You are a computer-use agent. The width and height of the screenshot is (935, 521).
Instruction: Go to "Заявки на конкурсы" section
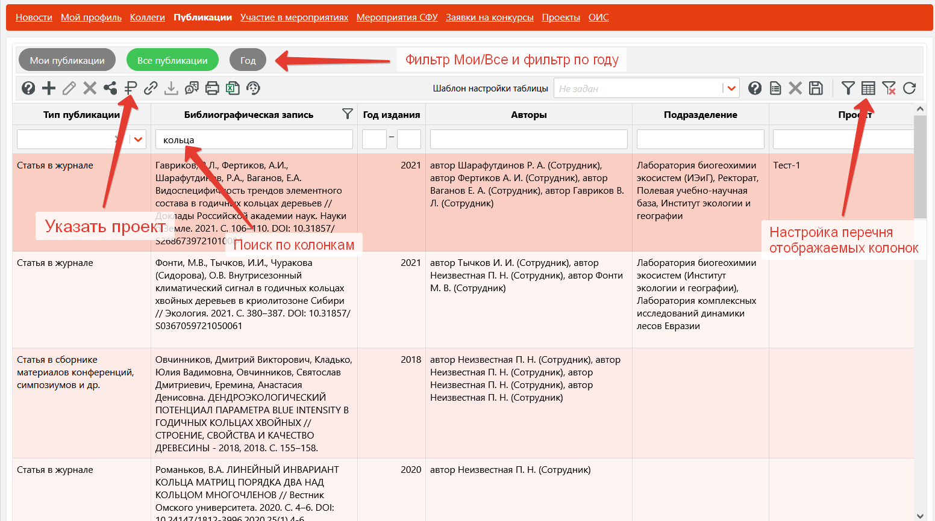coord(489,17)
